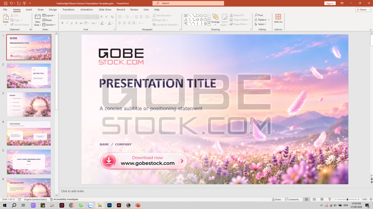
Task: Switch to Slide Sorter view
Action: tap(314, 199)
